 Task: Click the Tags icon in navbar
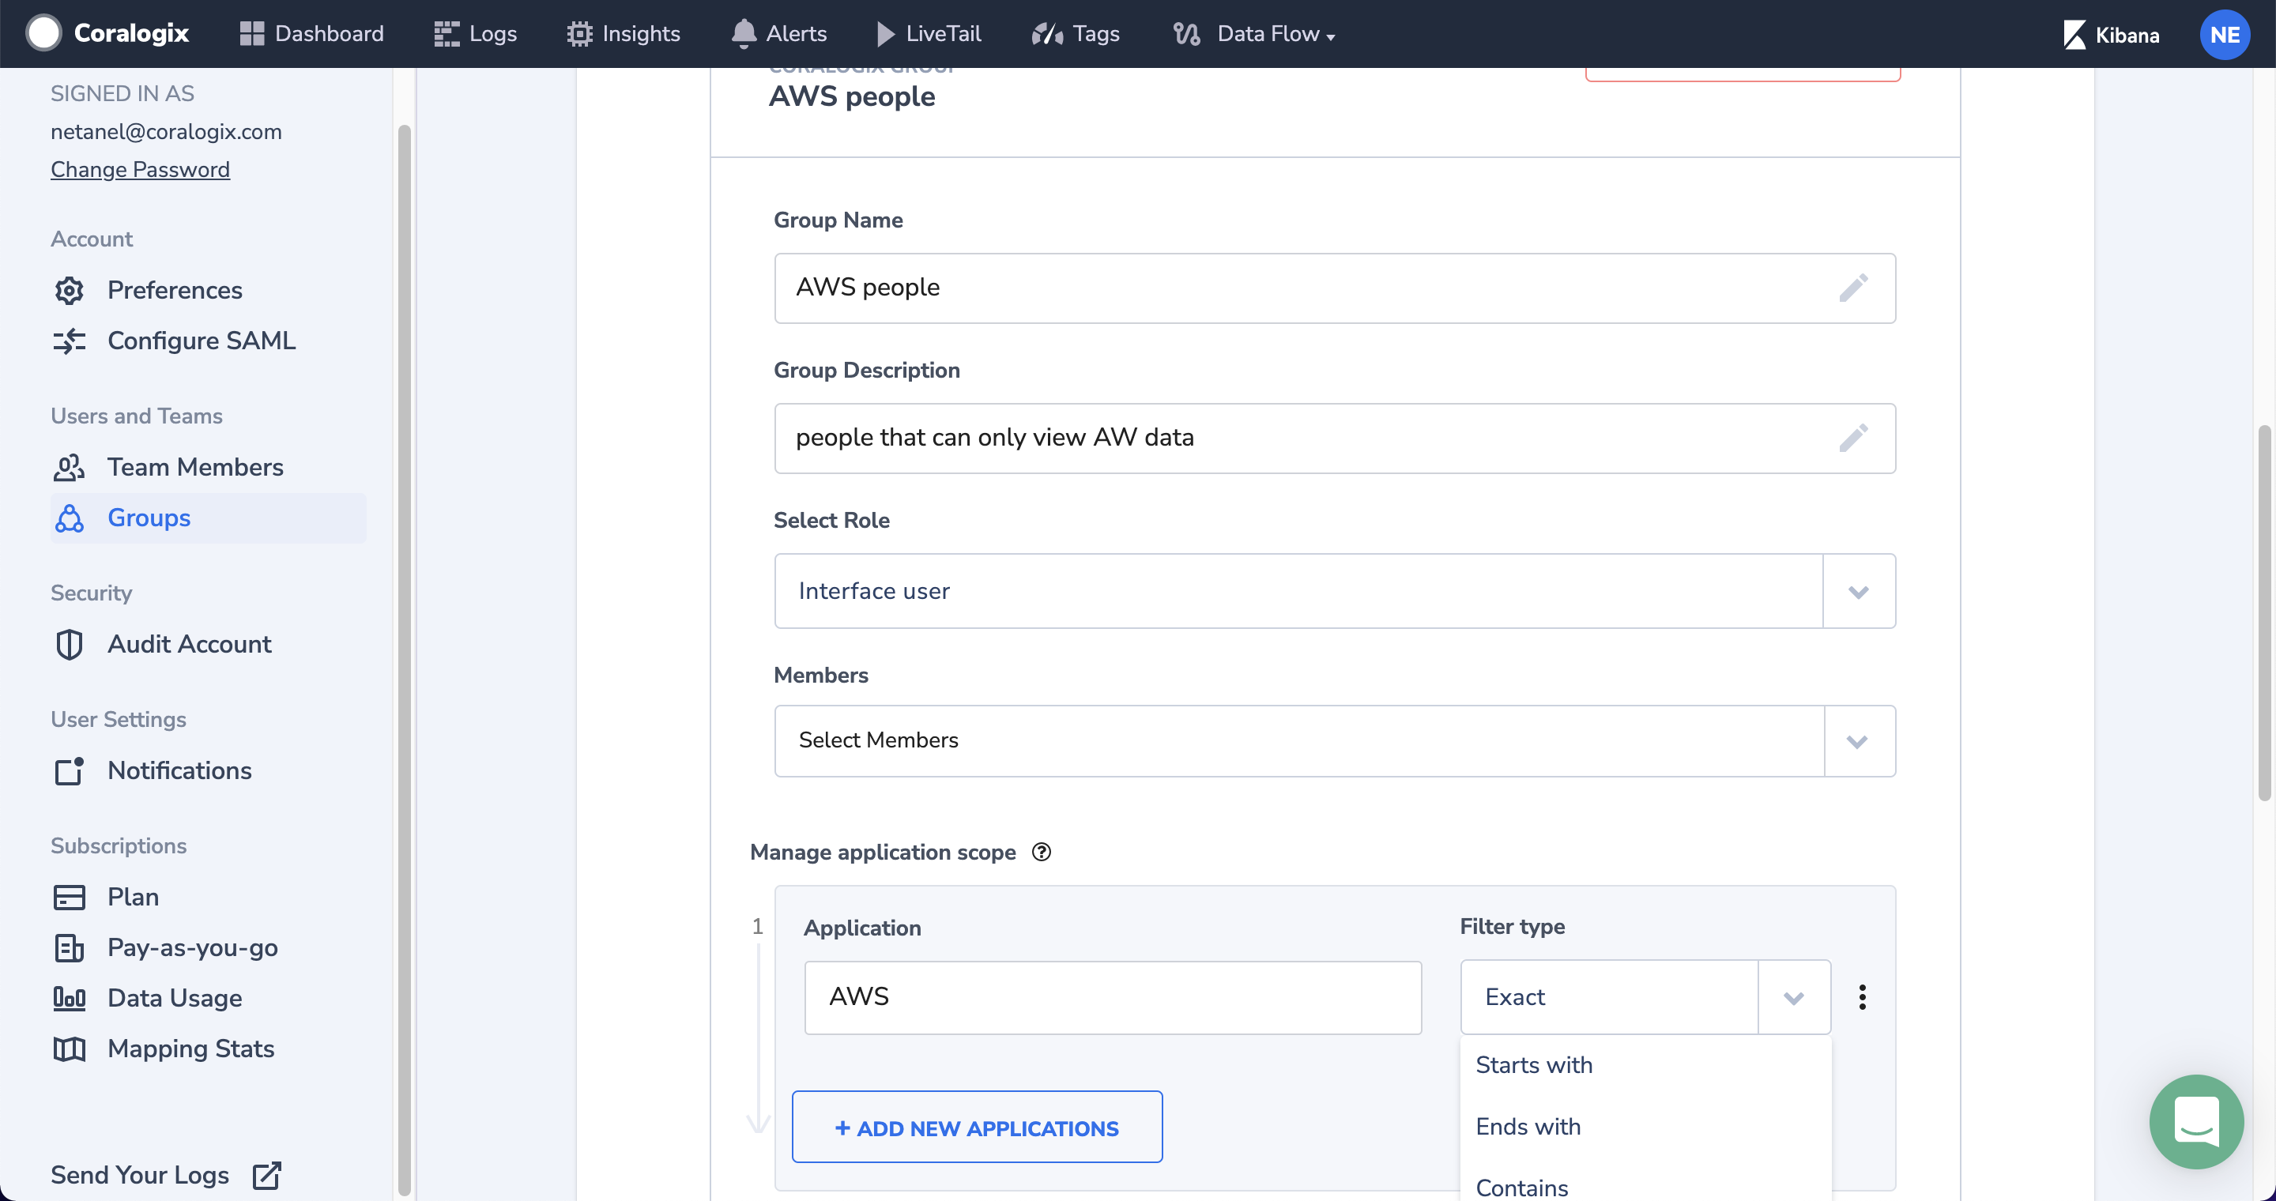pyautogui.click(x=1047, y=33)
